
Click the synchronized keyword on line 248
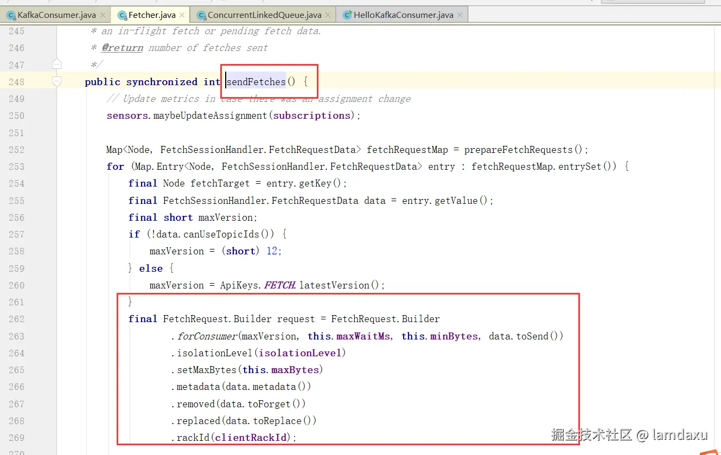coord(162,82)
